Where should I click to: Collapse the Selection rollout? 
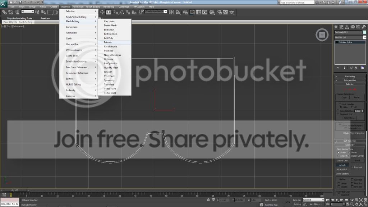point(350,84)
